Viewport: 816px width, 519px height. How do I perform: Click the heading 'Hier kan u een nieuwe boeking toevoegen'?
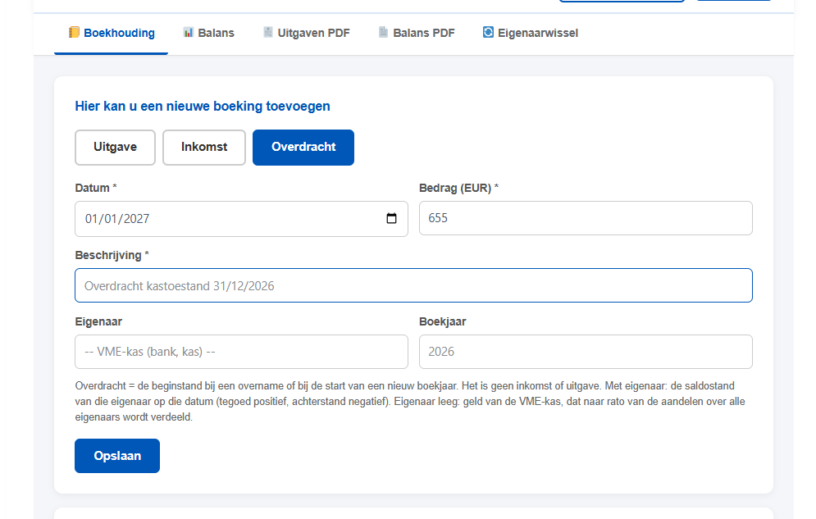[x=203, y=106]
